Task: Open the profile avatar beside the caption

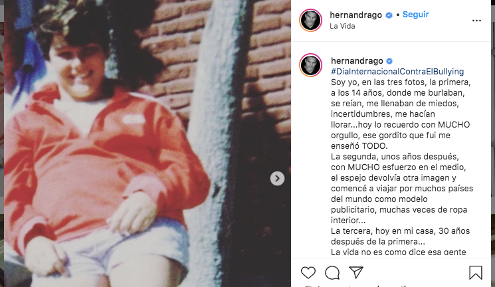Action: (x=311, y=65)
